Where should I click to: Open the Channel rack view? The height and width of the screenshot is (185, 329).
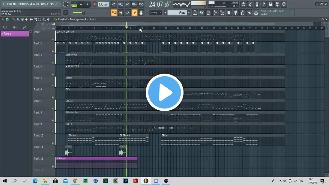click(208, 13)
